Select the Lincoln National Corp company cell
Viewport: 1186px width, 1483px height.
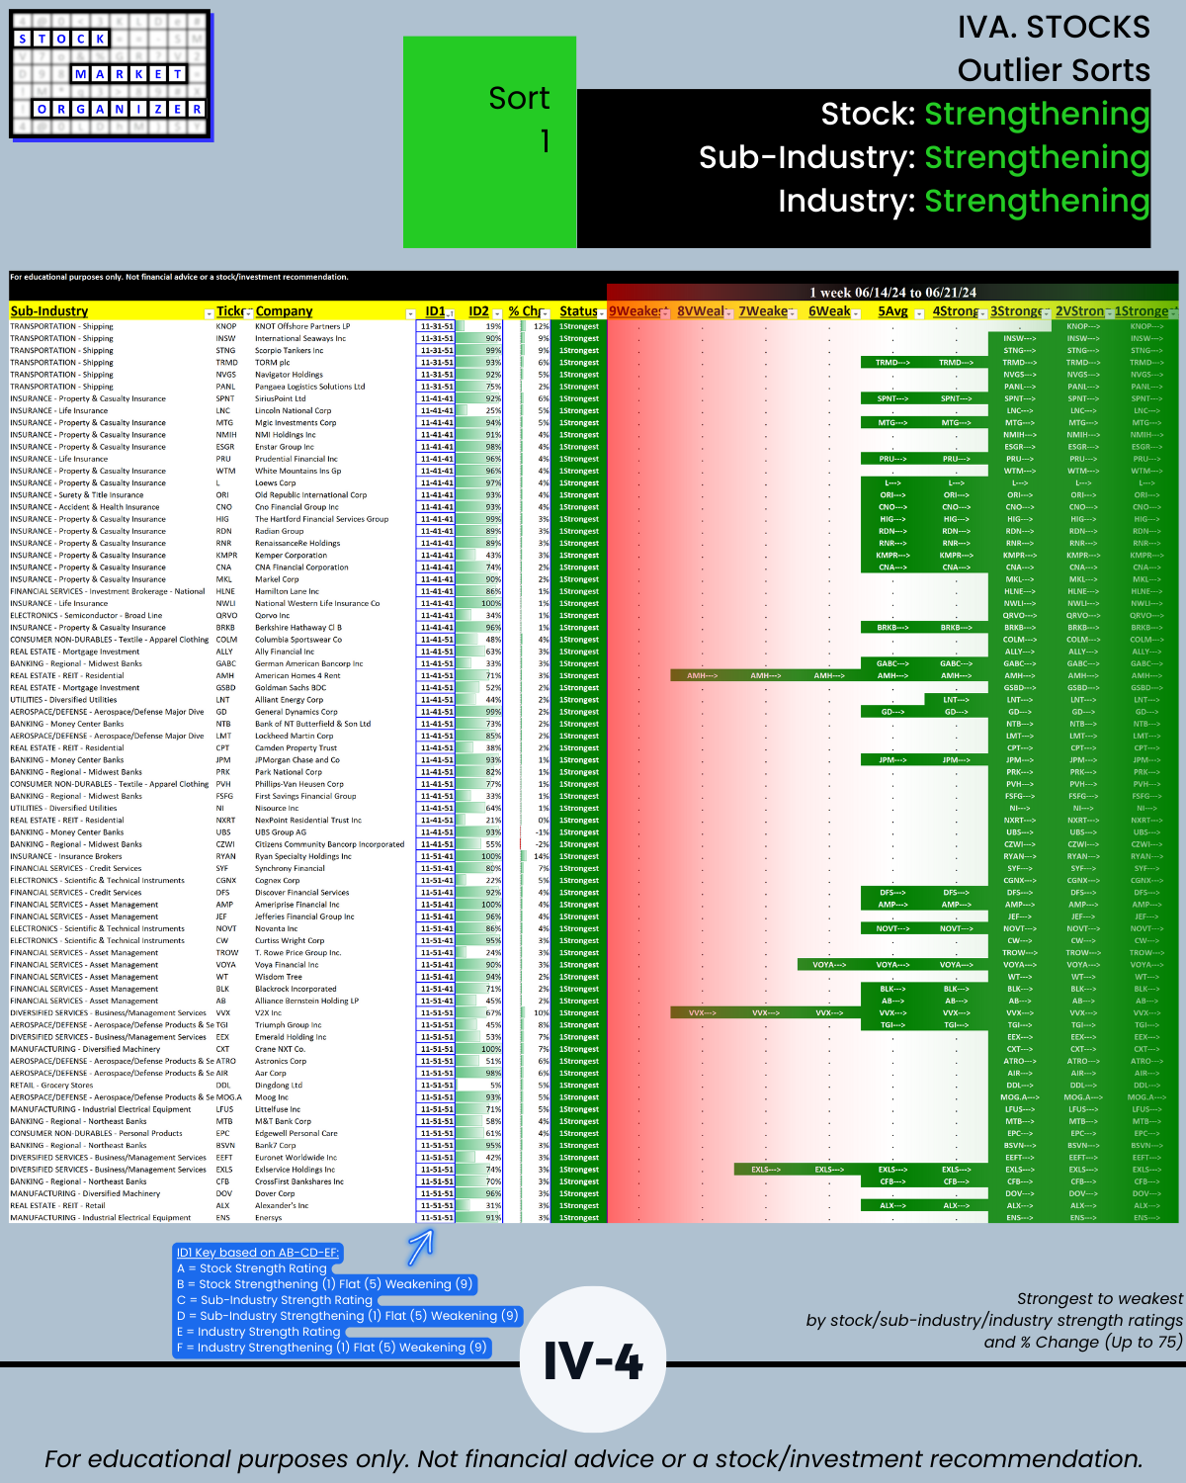[x=334, y=410]
